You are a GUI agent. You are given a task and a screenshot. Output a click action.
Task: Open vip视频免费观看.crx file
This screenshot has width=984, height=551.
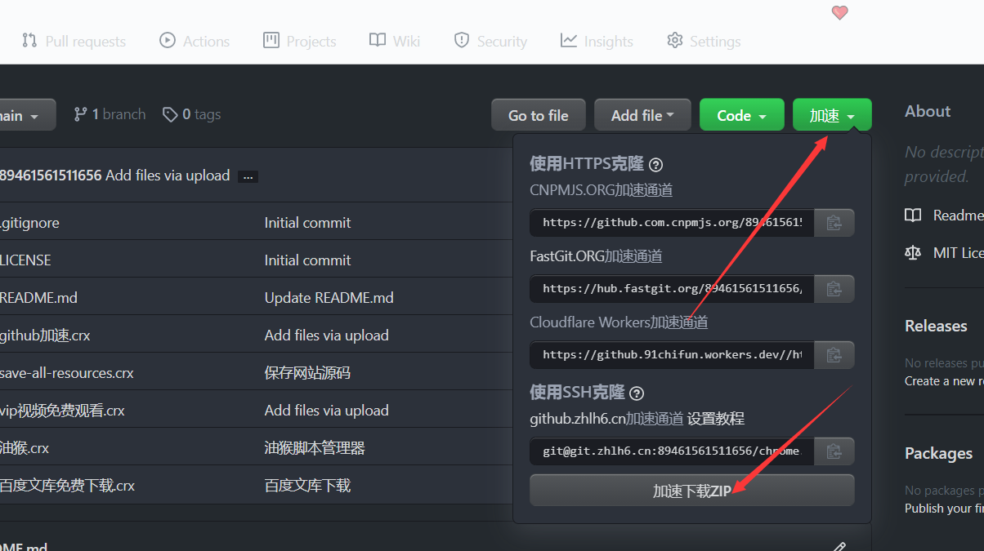click(62, 411)
